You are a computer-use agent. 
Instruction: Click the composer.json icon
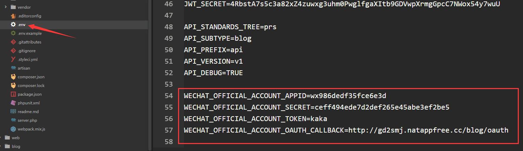(x=13, y=77)
